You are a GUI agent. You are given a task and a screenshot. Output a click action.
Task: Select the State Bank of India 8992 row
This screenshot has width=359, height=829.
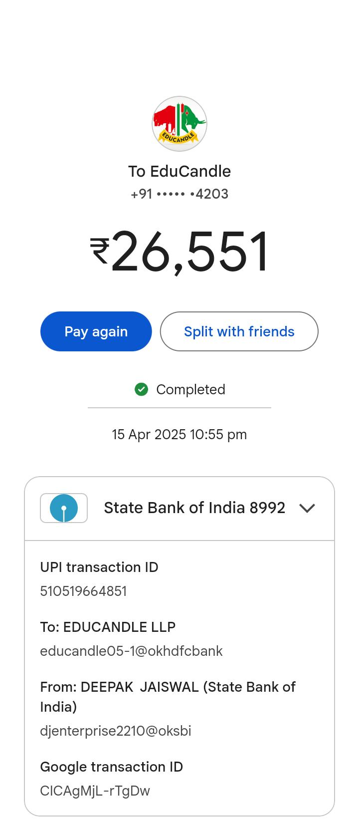[x=194, y=508]
